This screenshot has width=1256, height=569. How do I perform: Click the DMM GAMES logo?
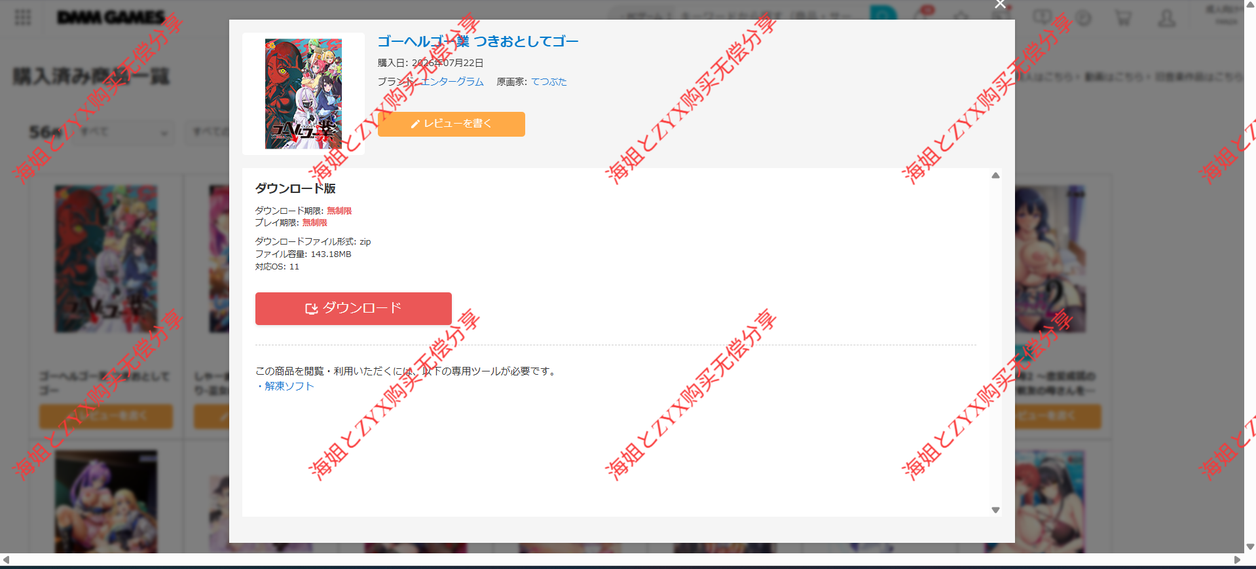point(111,17)
